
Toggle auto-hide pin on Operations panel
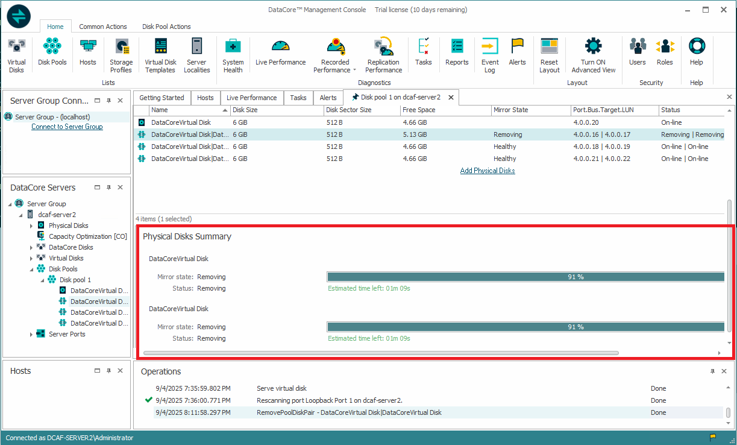click(x=712, y=371)
